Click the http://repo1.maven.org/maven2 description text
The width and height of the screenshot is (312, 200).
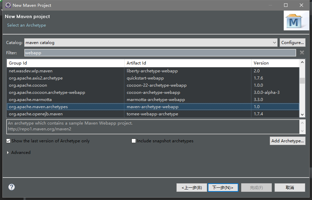40,129
